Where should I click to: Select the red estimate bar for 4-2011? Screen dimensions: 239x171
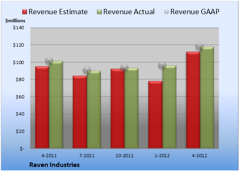pyautogui.click(x=42, y=107)
